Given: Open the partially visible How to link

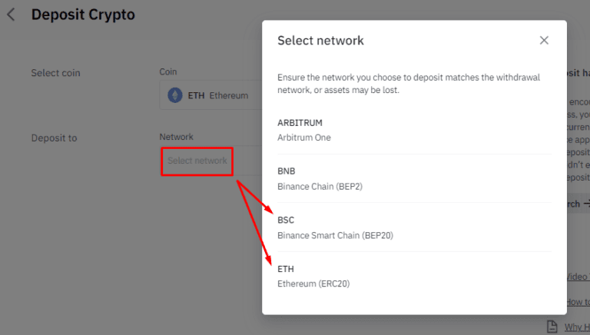Looking at the screenshot, I should (578, 302).
